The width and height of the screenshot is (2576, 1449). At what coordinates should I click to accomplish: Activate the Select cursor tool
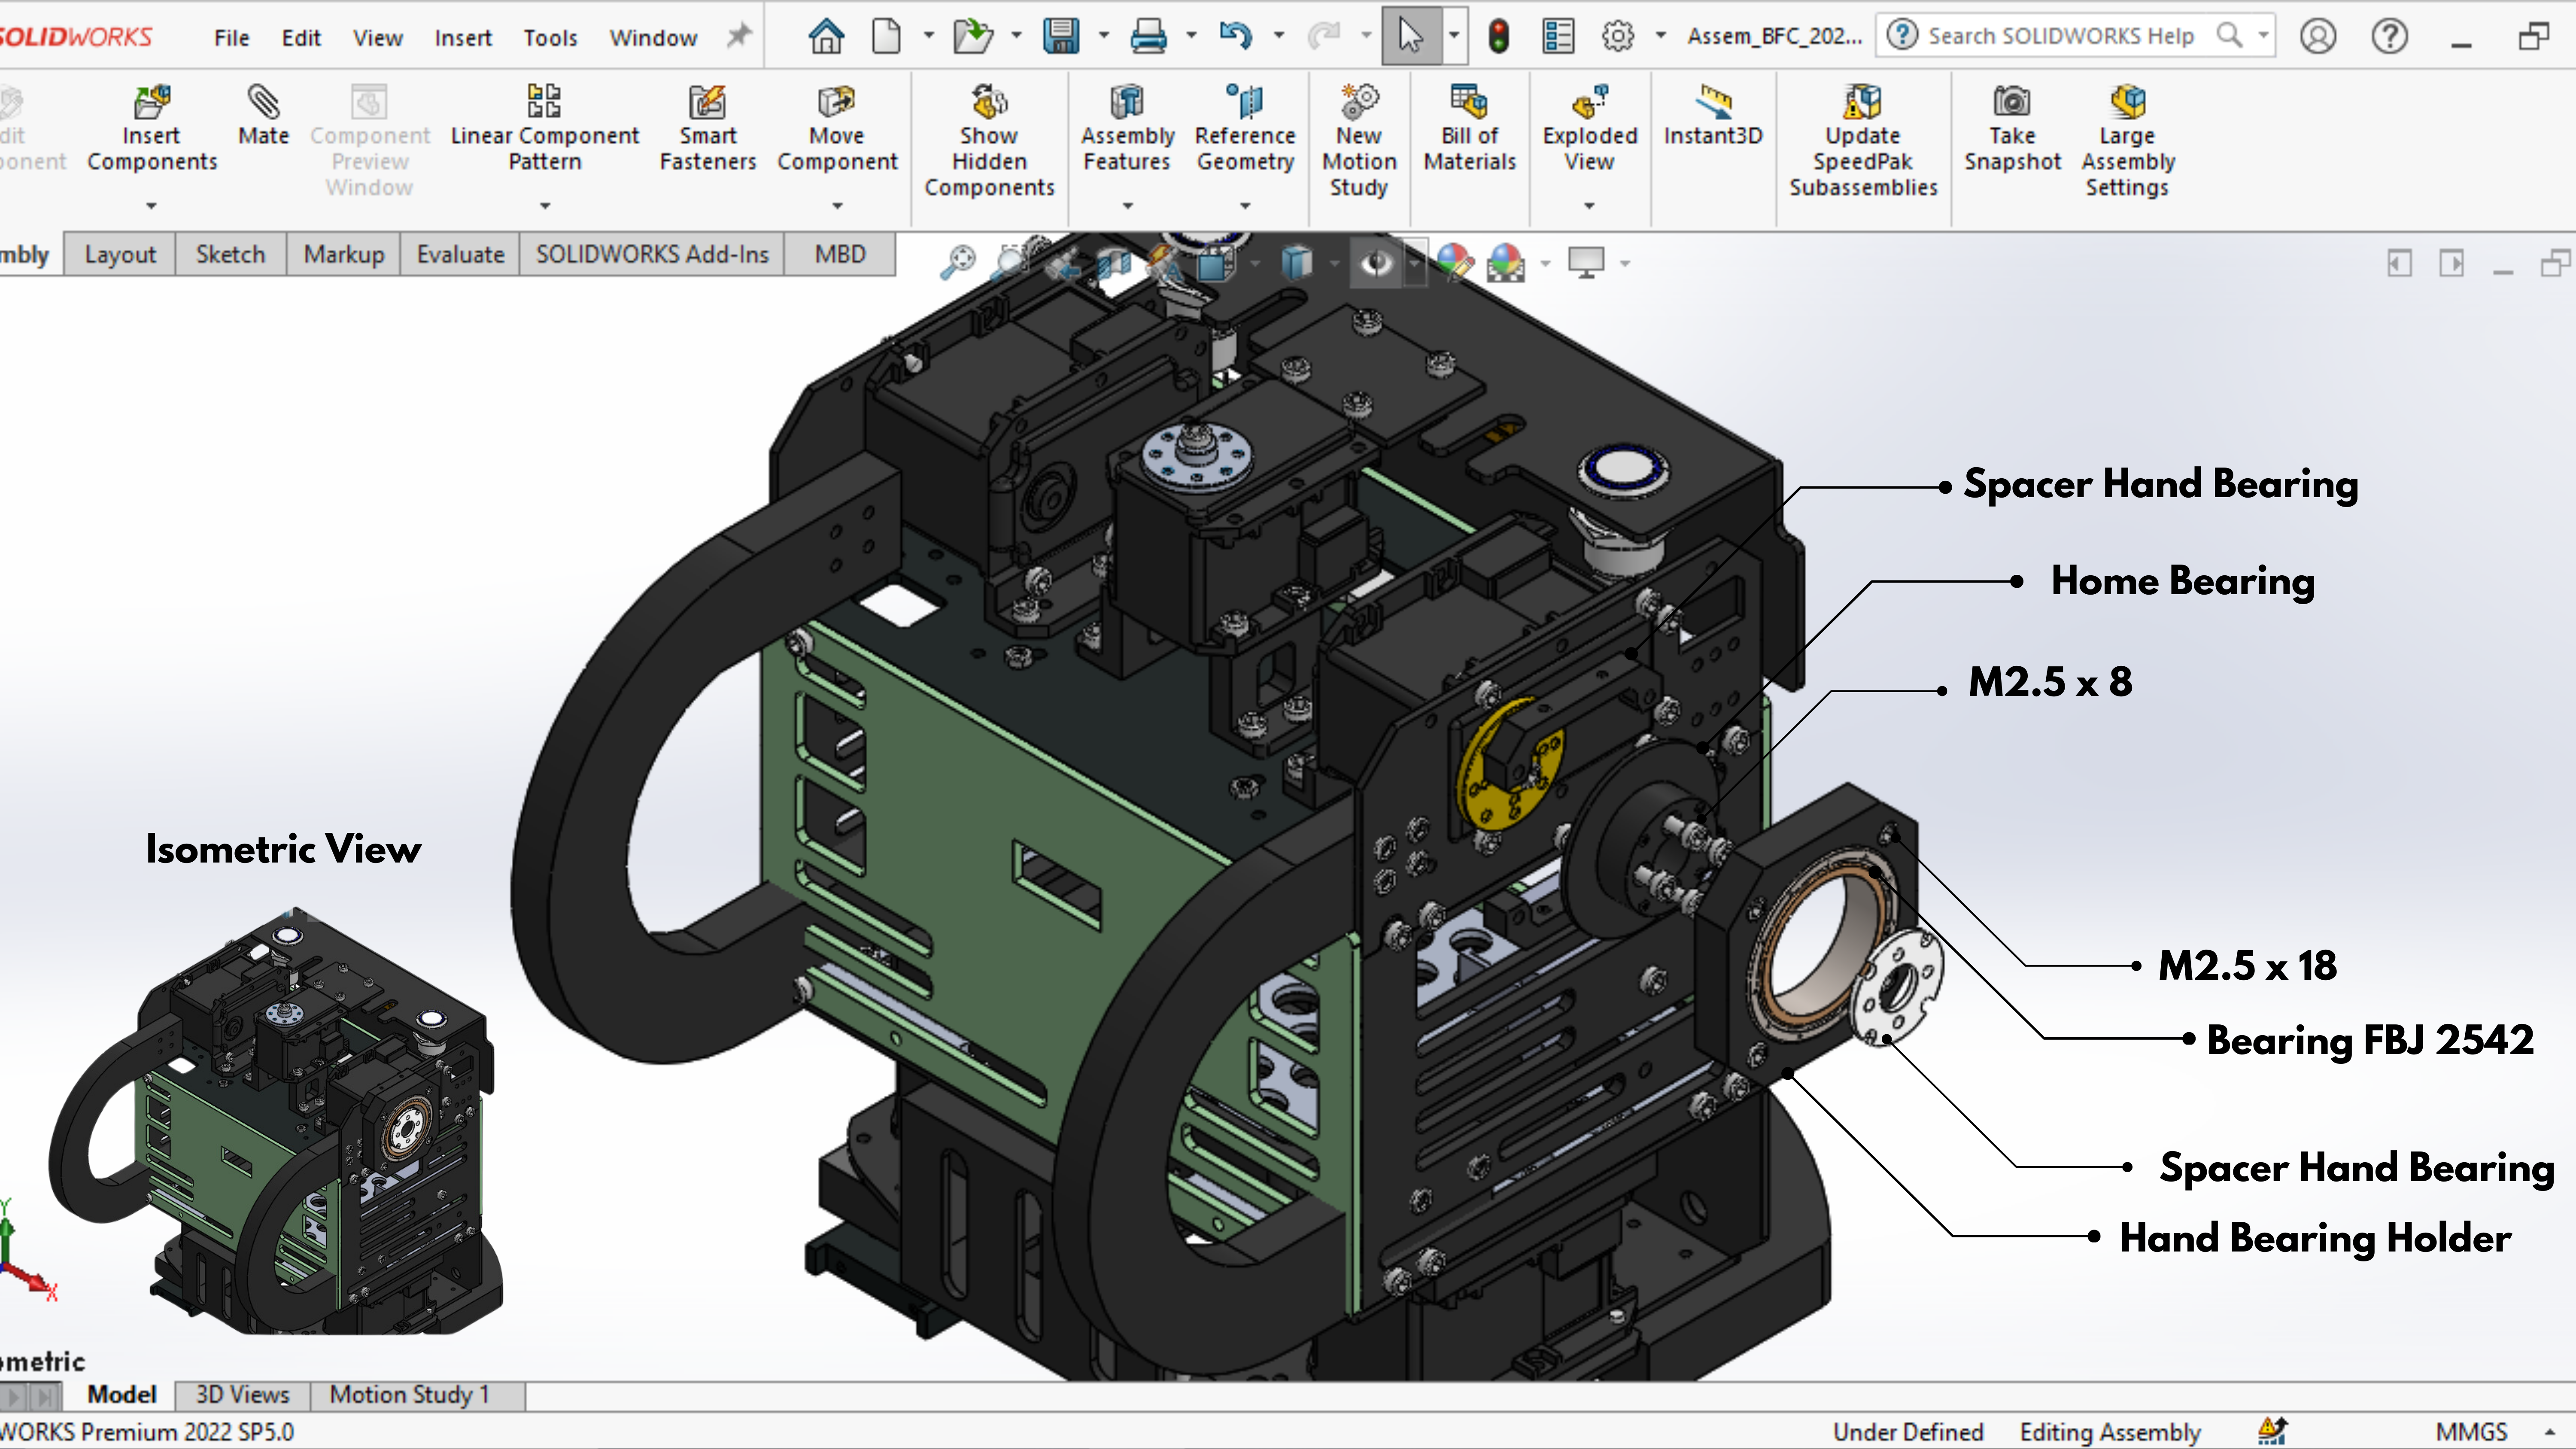1410,36
